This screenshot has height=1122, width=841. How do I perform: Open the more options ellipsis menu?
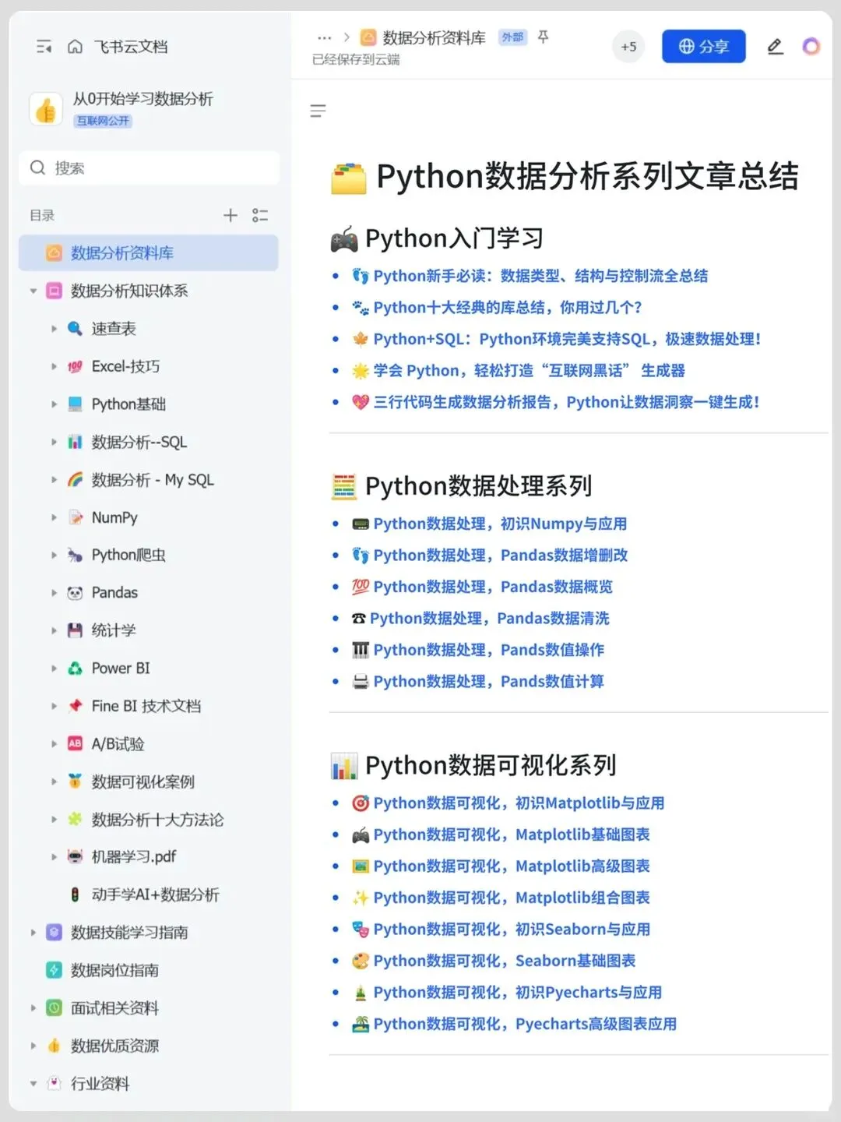pos(324,37)
